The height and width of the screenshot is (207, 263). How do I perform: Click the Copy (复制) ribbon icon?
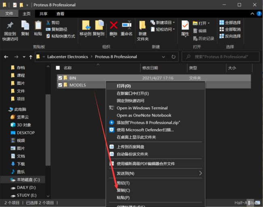(25, 28)
